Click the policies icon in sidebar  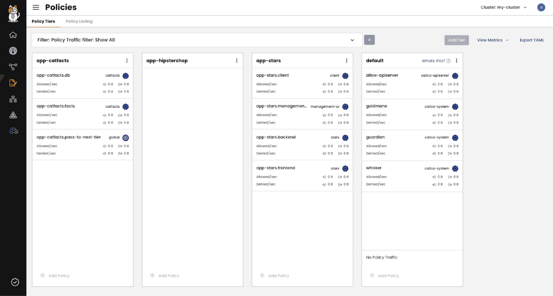point(13,83)
